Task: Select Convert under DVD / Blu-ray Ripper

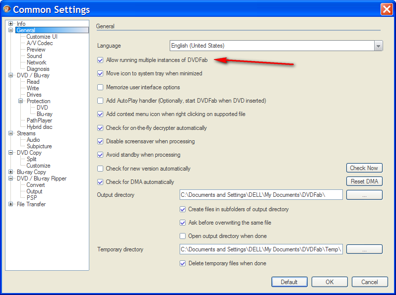Action: coord(36,185)
